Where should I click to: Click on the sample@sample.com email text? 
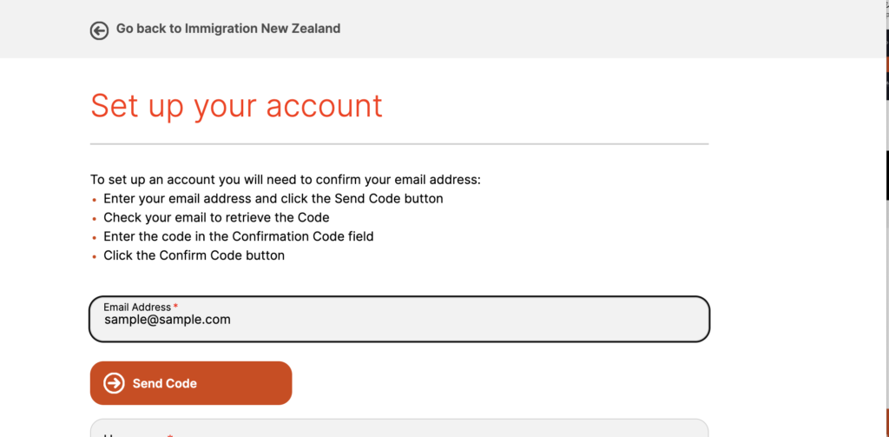tap(167, 320)
